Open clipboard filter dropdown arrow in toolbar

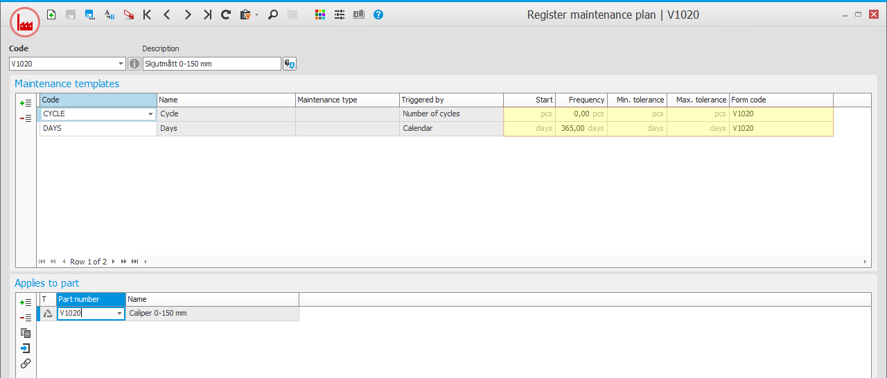(x=257, y=15)
